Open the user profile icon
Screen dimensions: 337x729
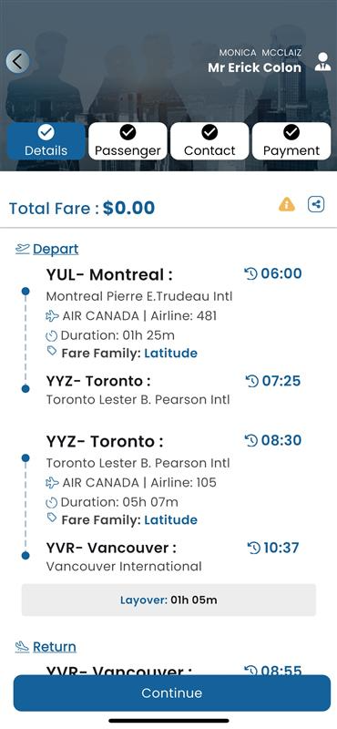(x=322, y=62)
